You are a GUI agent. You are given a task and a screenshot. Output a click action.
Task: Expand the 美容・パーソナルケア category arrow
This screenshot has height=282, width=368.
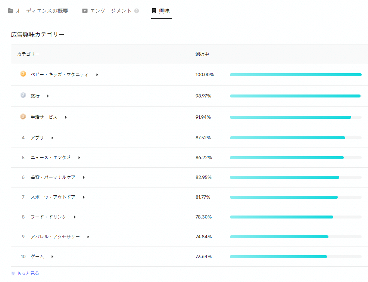point(84,177)
